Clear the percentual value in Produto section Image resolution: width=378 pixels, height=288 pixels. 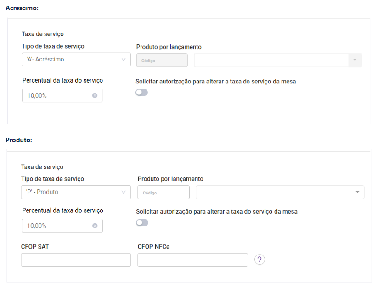(x=95, y=226)
